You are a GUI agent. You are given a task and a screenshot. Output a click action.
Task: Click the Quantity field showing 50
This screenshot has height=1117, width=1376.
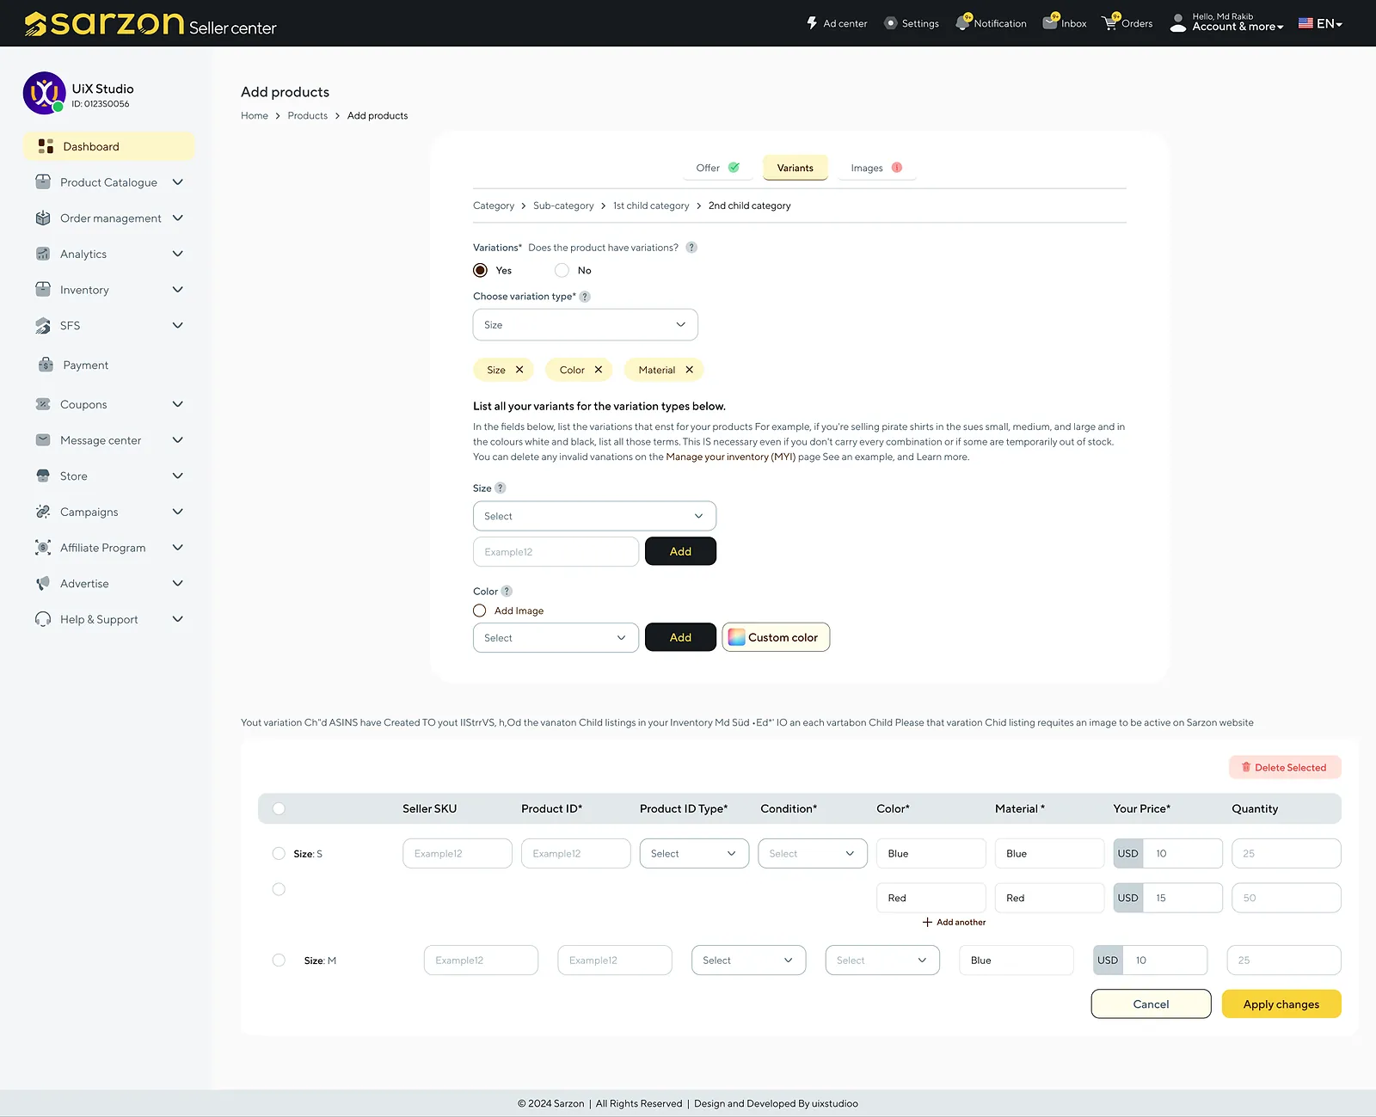(x=1287, y=898)
